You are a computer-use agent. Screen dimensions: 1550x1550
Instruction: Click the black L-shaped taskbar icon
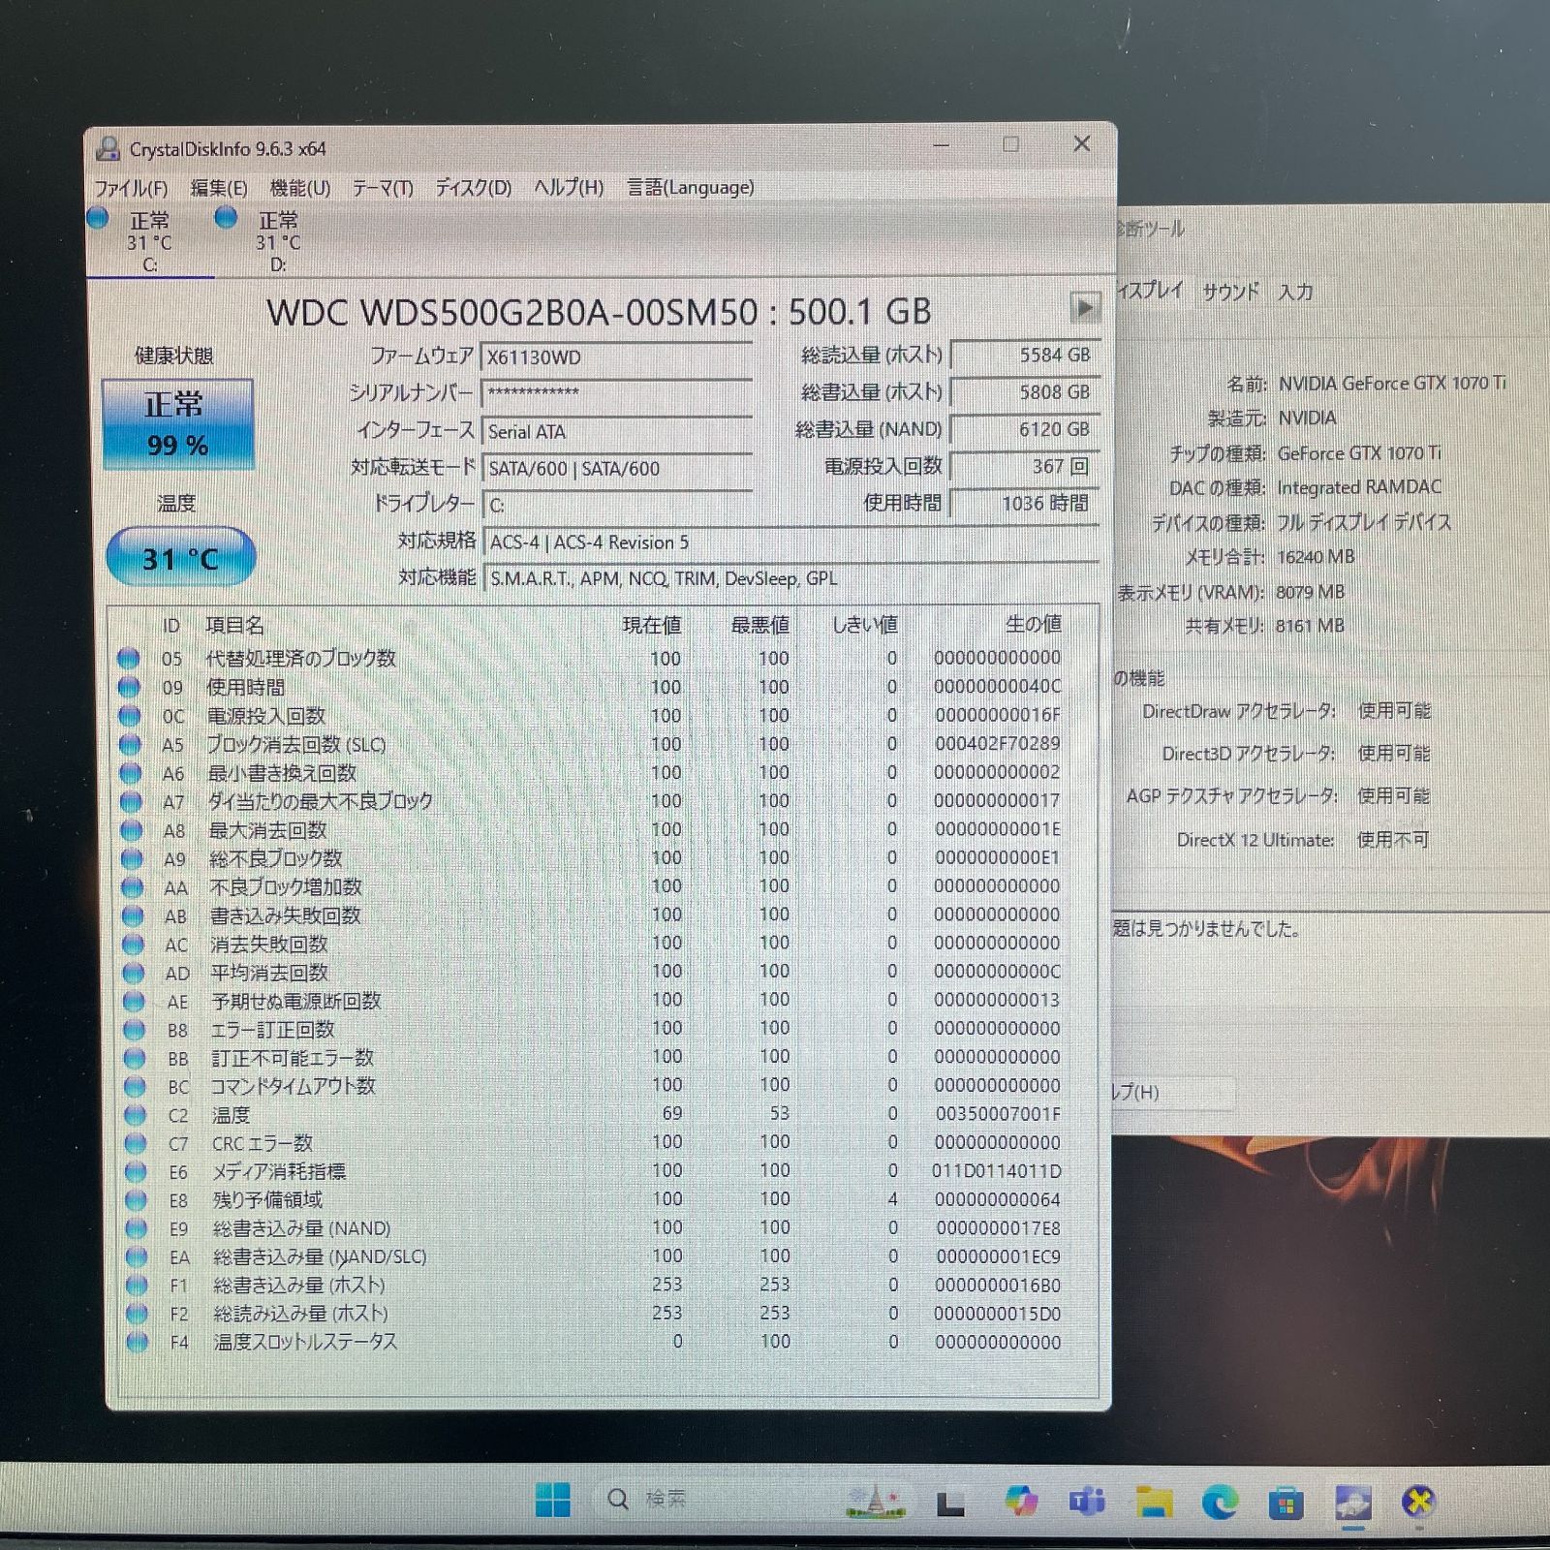click(950, 1503)
